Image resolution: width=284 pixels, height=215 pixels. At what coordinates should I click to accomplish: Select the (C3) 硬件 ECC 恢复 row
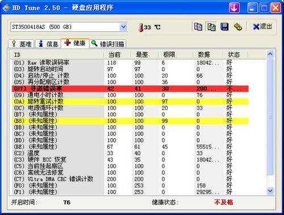coord(130,160)
